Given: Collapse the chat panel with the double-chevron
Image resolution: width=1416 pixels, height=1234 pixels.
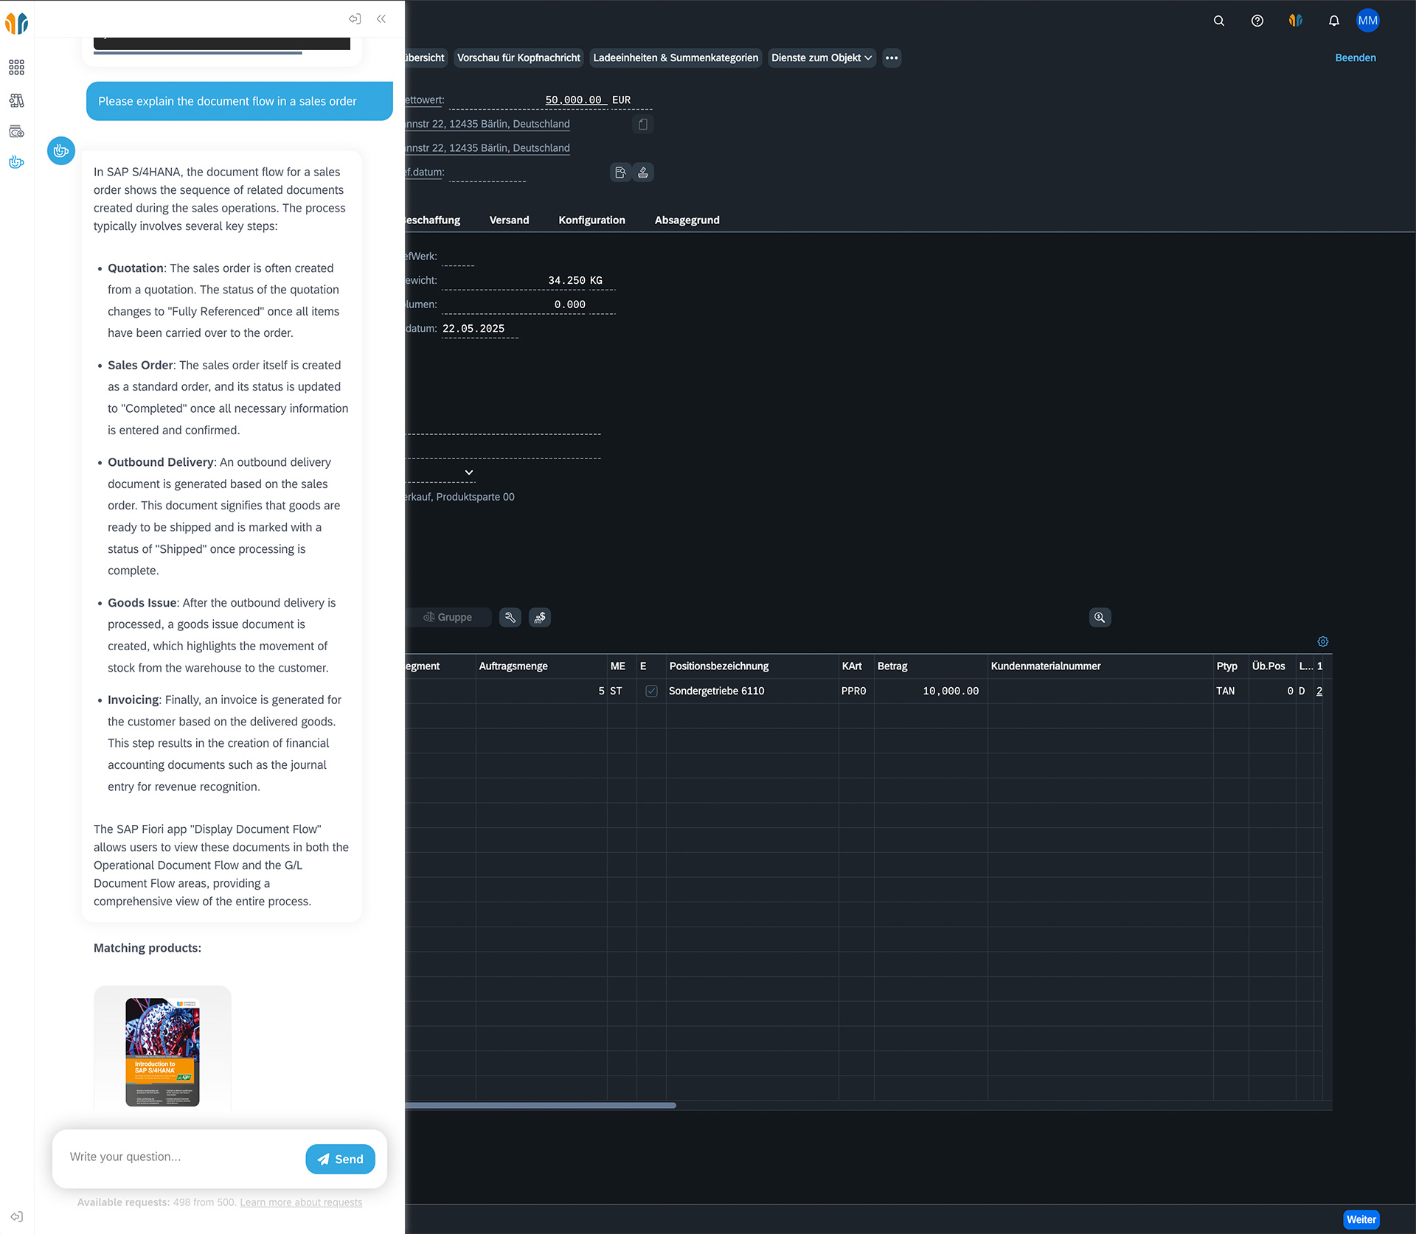Looking at the screenshot, I should pos(381,18).
